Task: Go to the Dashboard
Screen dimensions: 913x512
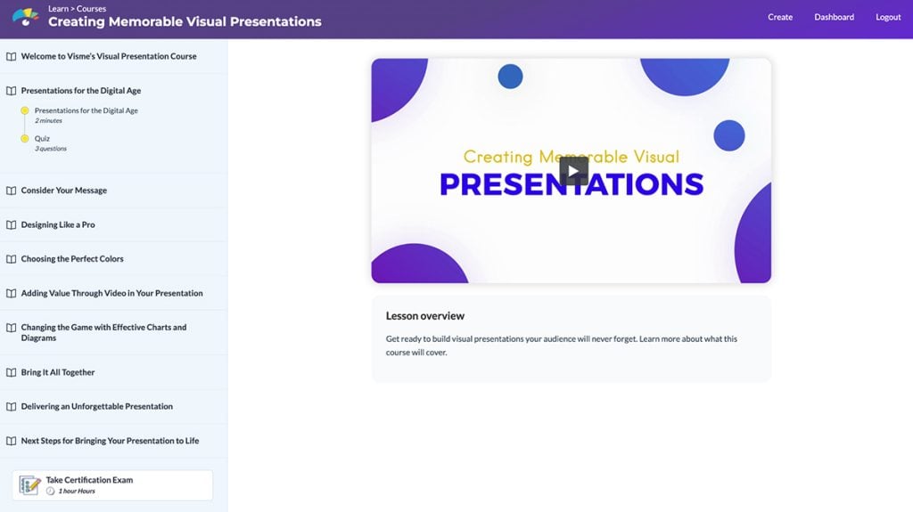Action: [834, 17]
